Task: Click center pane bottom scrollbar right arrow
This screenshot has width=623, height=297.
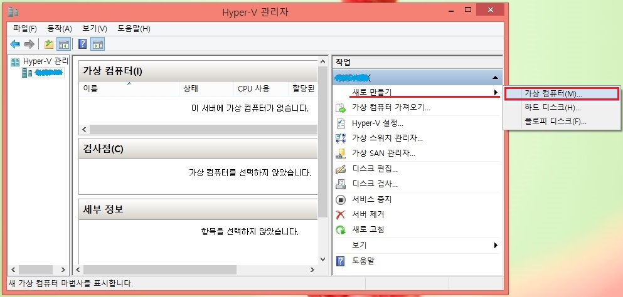Action: (x=312, y=269)
